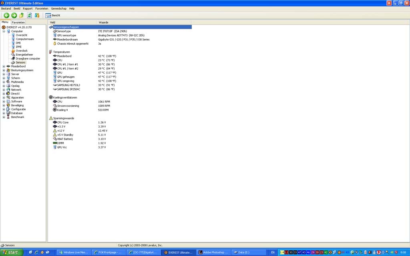Switch to the Menu tab
Screen dimensions: 410x256
tap(5, 22)
